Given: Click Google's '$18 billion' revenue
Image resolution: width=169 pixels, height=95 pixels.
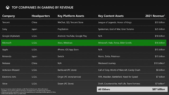Looking at the screenshot, I should tap(160, 36).
